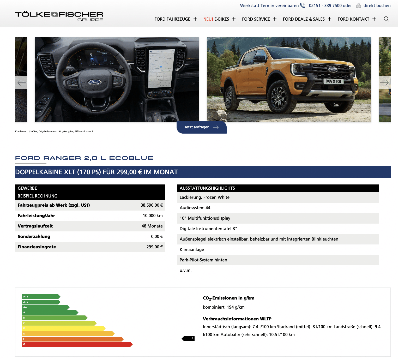Viewport: 398px width, 359px height.
Task: Click the phone icon beside Werkstatt Termin
Action: [x=303, y=5]
